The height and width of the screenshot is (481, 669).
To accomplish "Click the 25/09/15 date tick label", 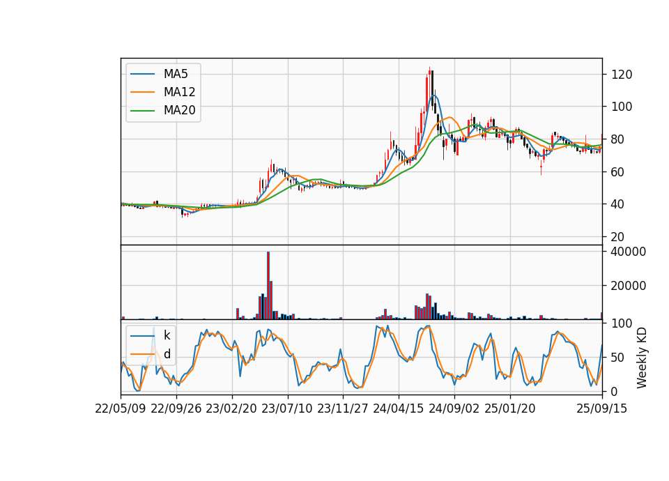I will [x=602, y=409].
